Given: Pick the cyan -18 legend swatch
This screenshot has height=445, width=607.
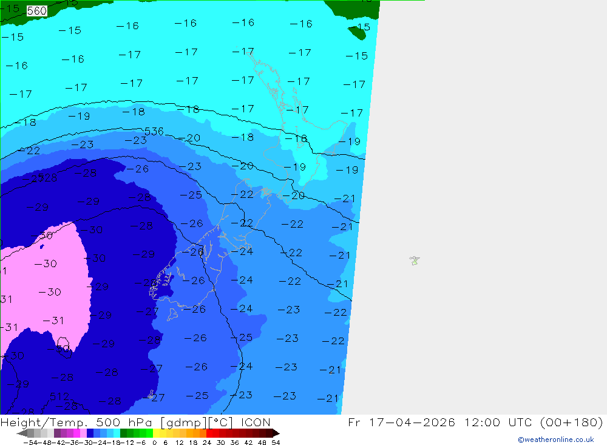Looking at the screenshot, I should pos(117,433).
